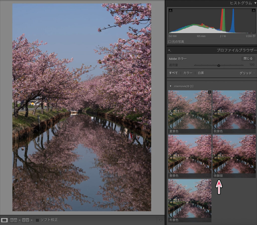This screenshot has width=257, height=225.
Task: Click the plus icon to import profiles
Action: (x=169, y=50)
